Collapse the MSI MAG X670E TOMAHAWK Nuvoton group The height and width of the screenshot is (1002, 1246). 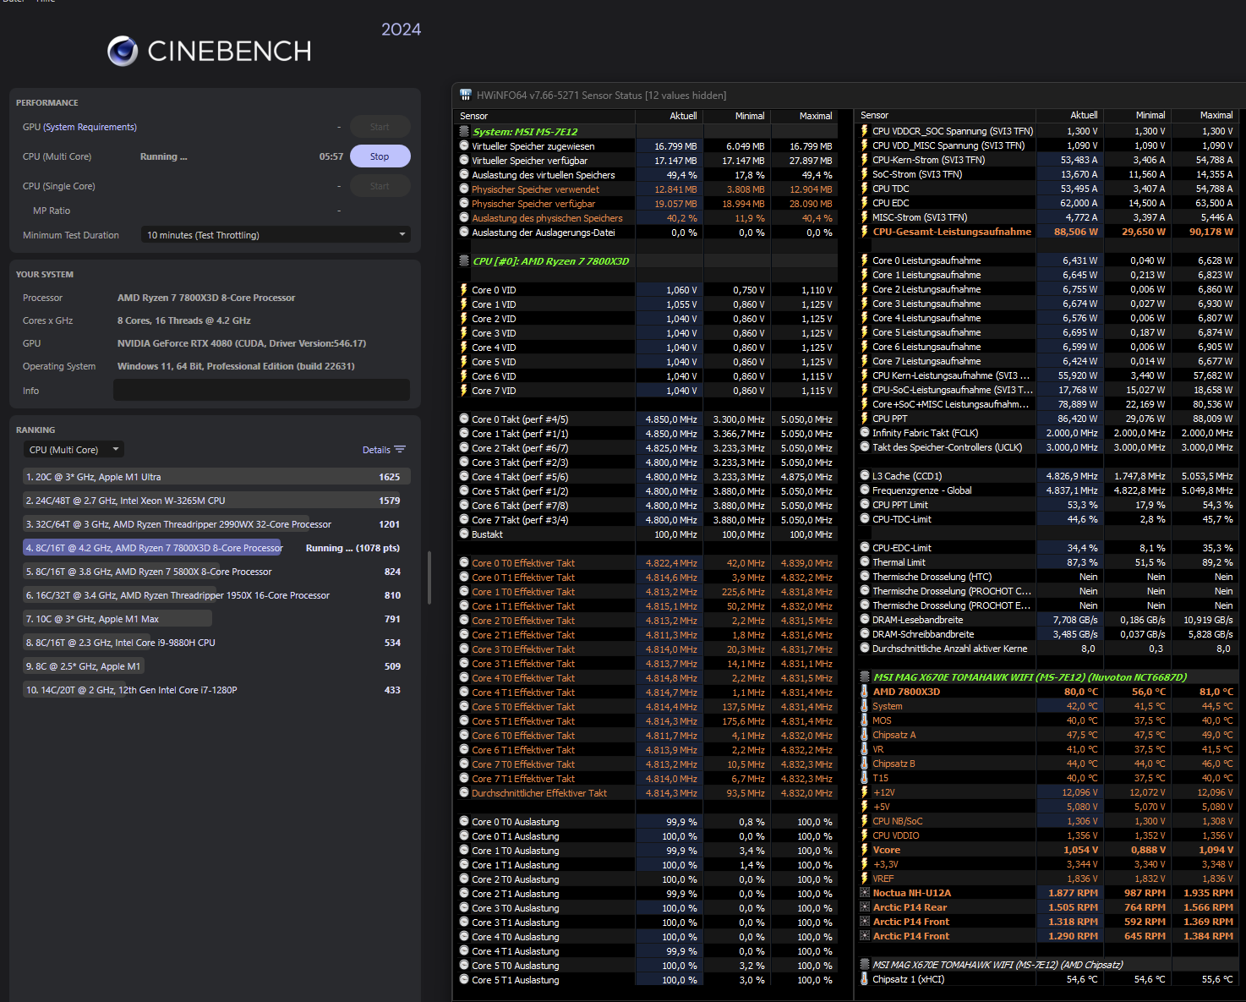[x=865, y=677]
